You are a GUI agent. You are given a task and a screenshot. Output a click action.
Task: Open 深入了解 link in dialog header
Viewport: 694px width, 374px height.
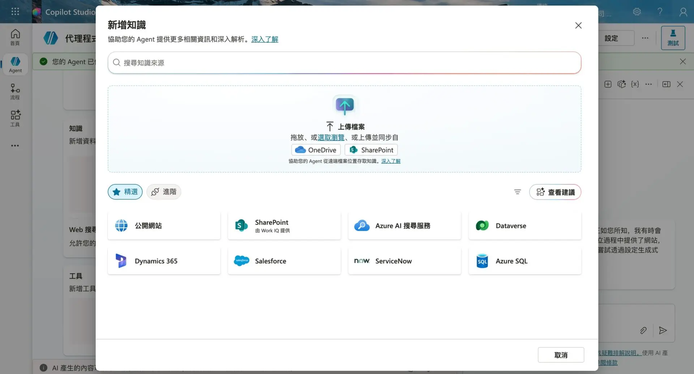[265, 39]
